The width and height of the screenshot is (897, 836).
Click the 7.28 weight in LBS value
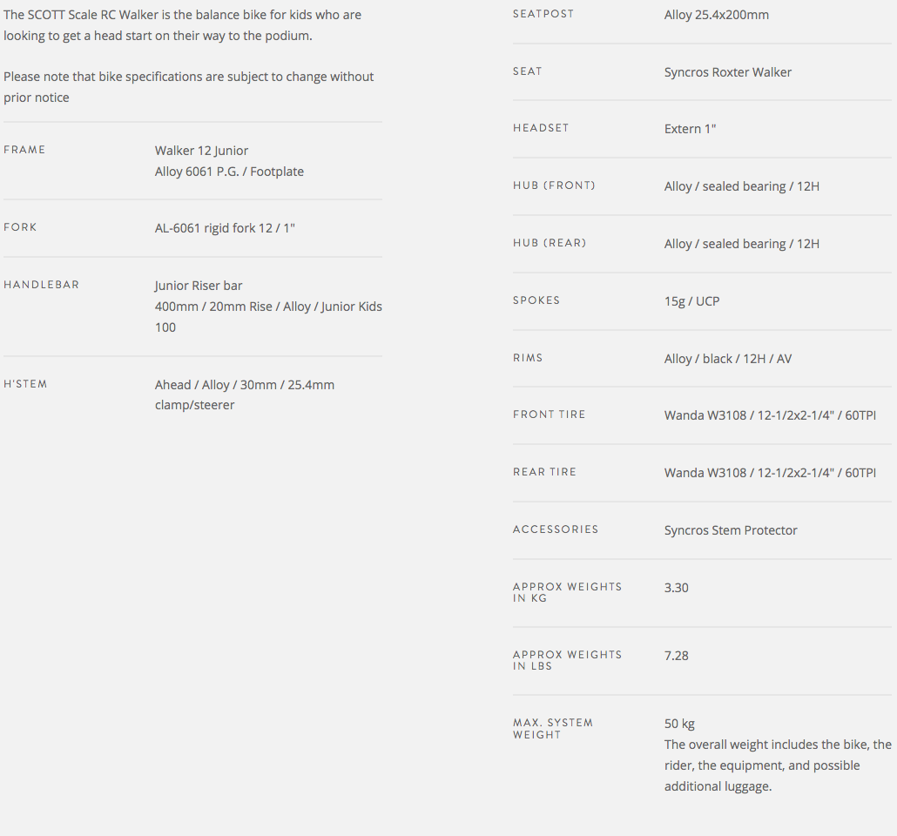[x=676, y=656]
